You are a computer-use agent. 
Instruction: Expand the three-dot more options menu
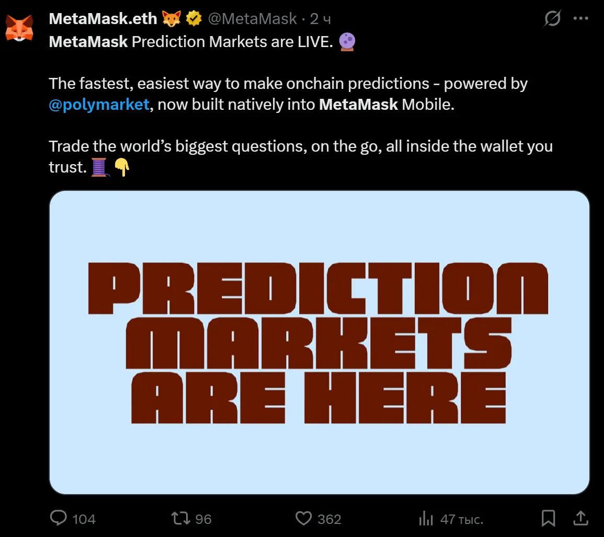click(x=581, y=18)
